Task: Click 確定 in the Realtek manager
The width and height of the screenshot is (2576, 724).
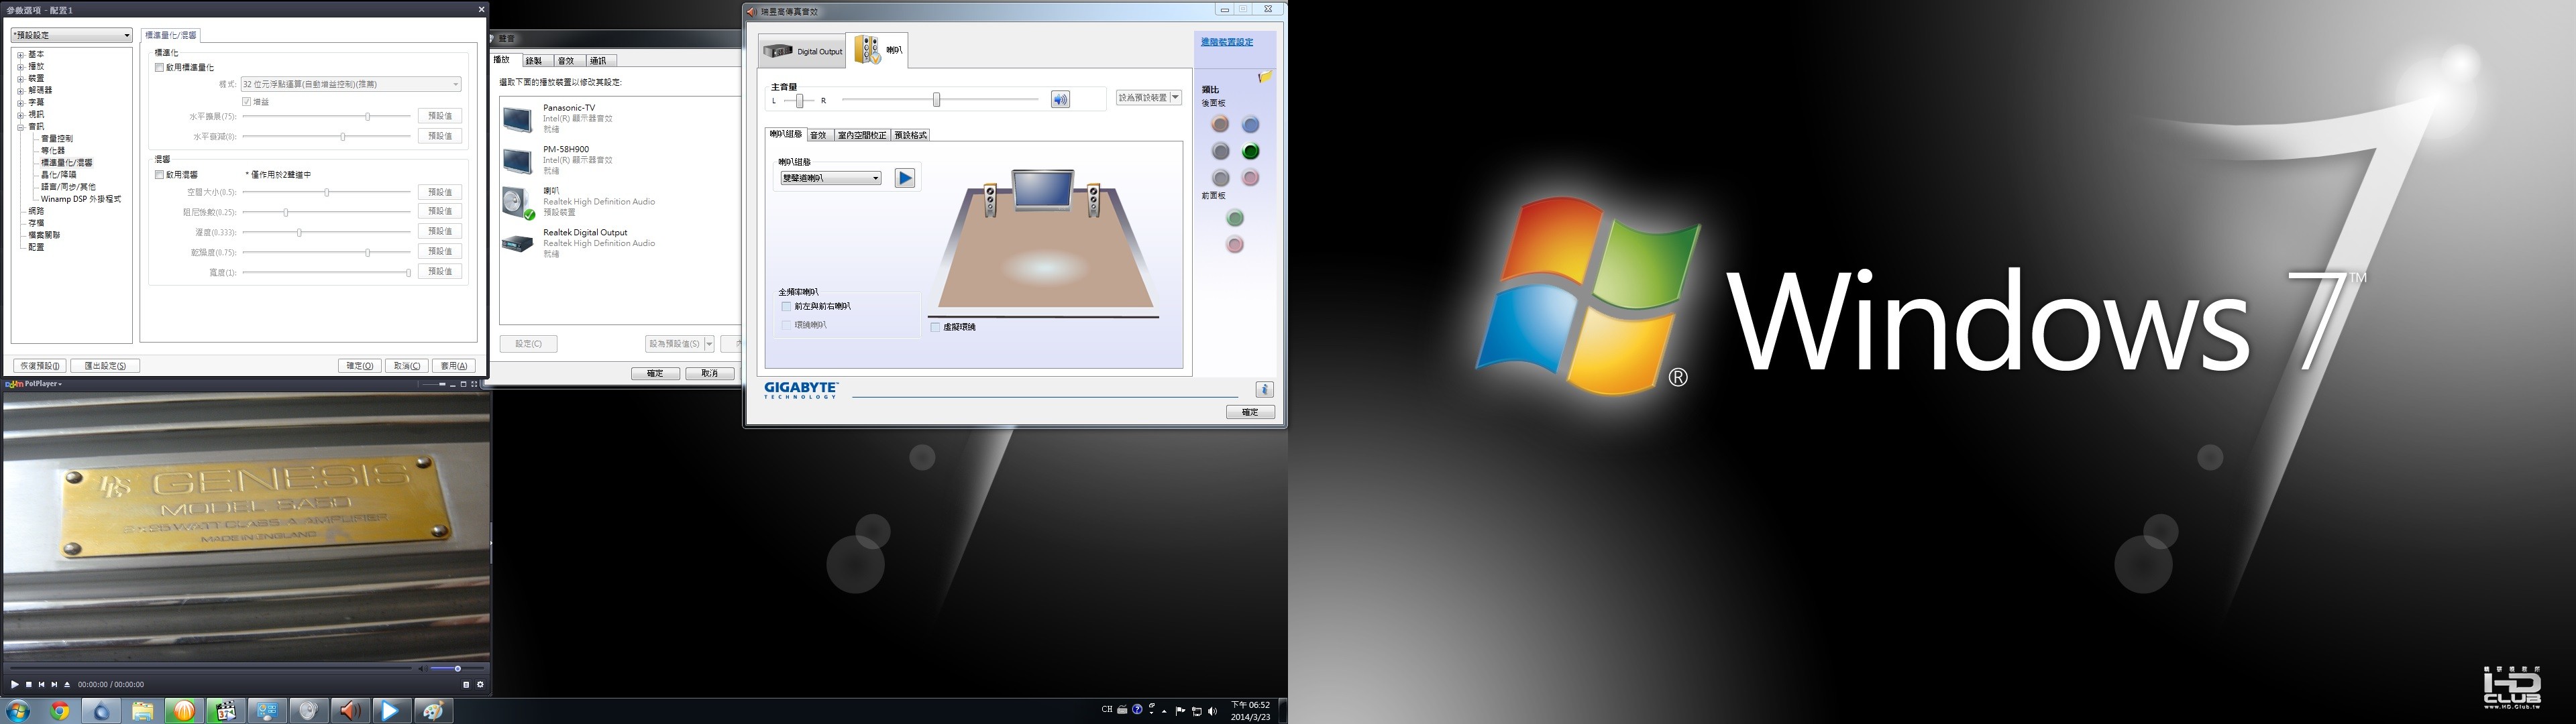Action: coord(1250,412)
